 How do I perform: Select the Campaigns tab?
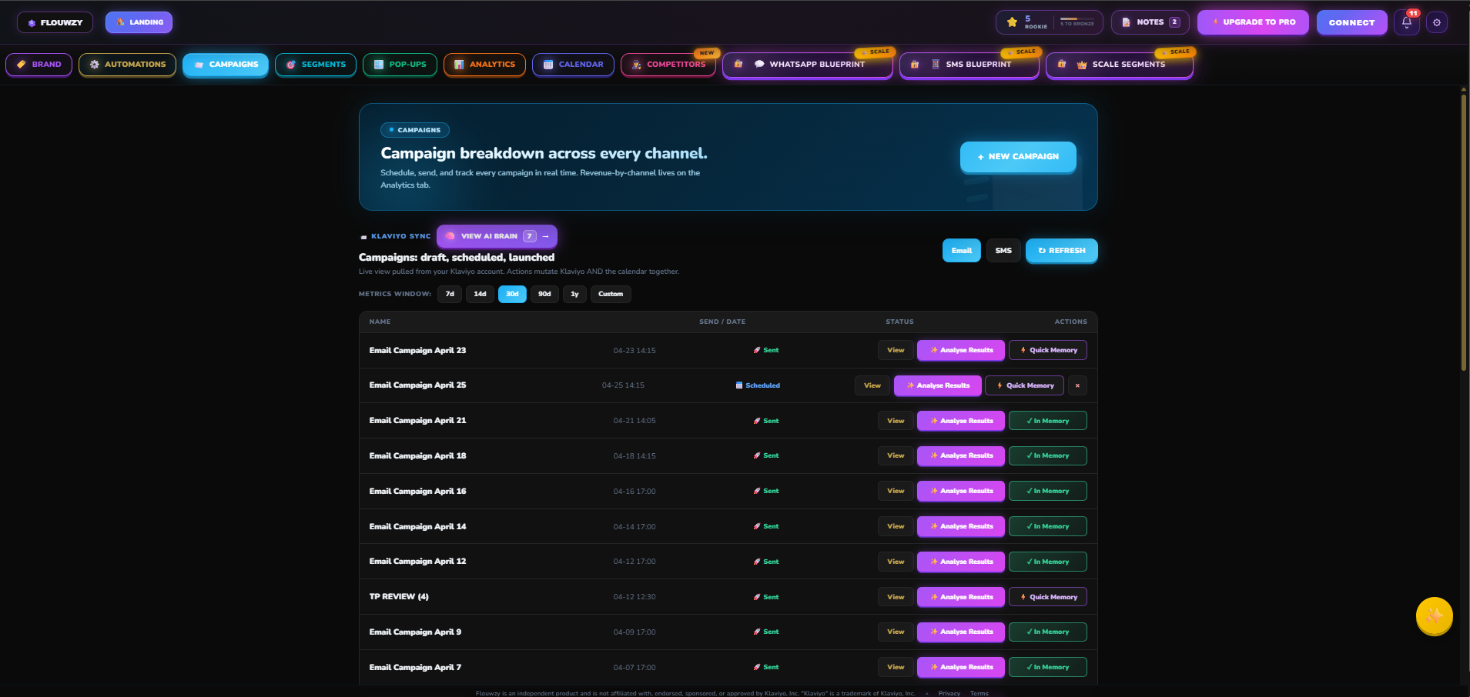pos(226,65)
